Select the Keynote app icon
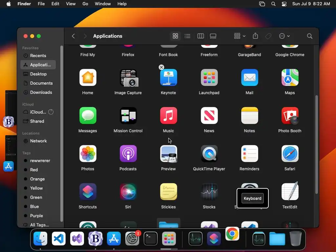 (x=168, y=77)
